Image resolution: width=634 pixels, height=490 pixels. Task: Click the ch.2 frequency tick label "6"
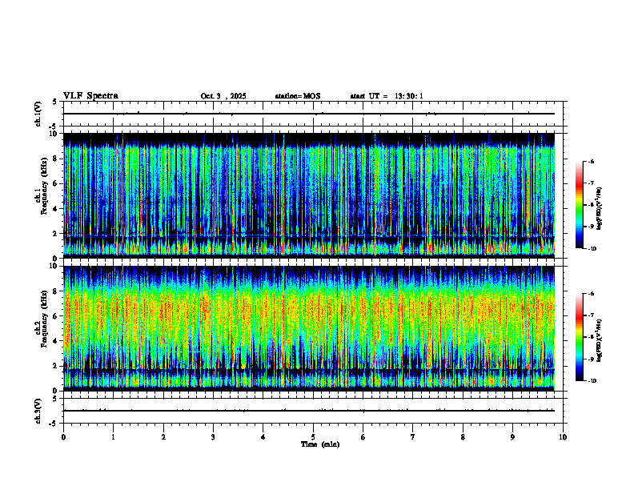coord(56,316)
